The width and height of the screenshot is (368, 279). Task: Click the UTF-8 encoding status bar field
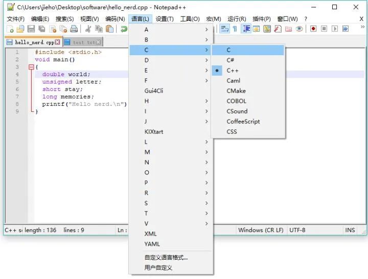[314, 230]
